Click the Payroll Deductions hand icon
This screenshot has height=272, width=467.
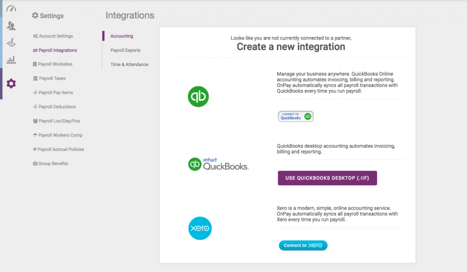tap(35, 107)
